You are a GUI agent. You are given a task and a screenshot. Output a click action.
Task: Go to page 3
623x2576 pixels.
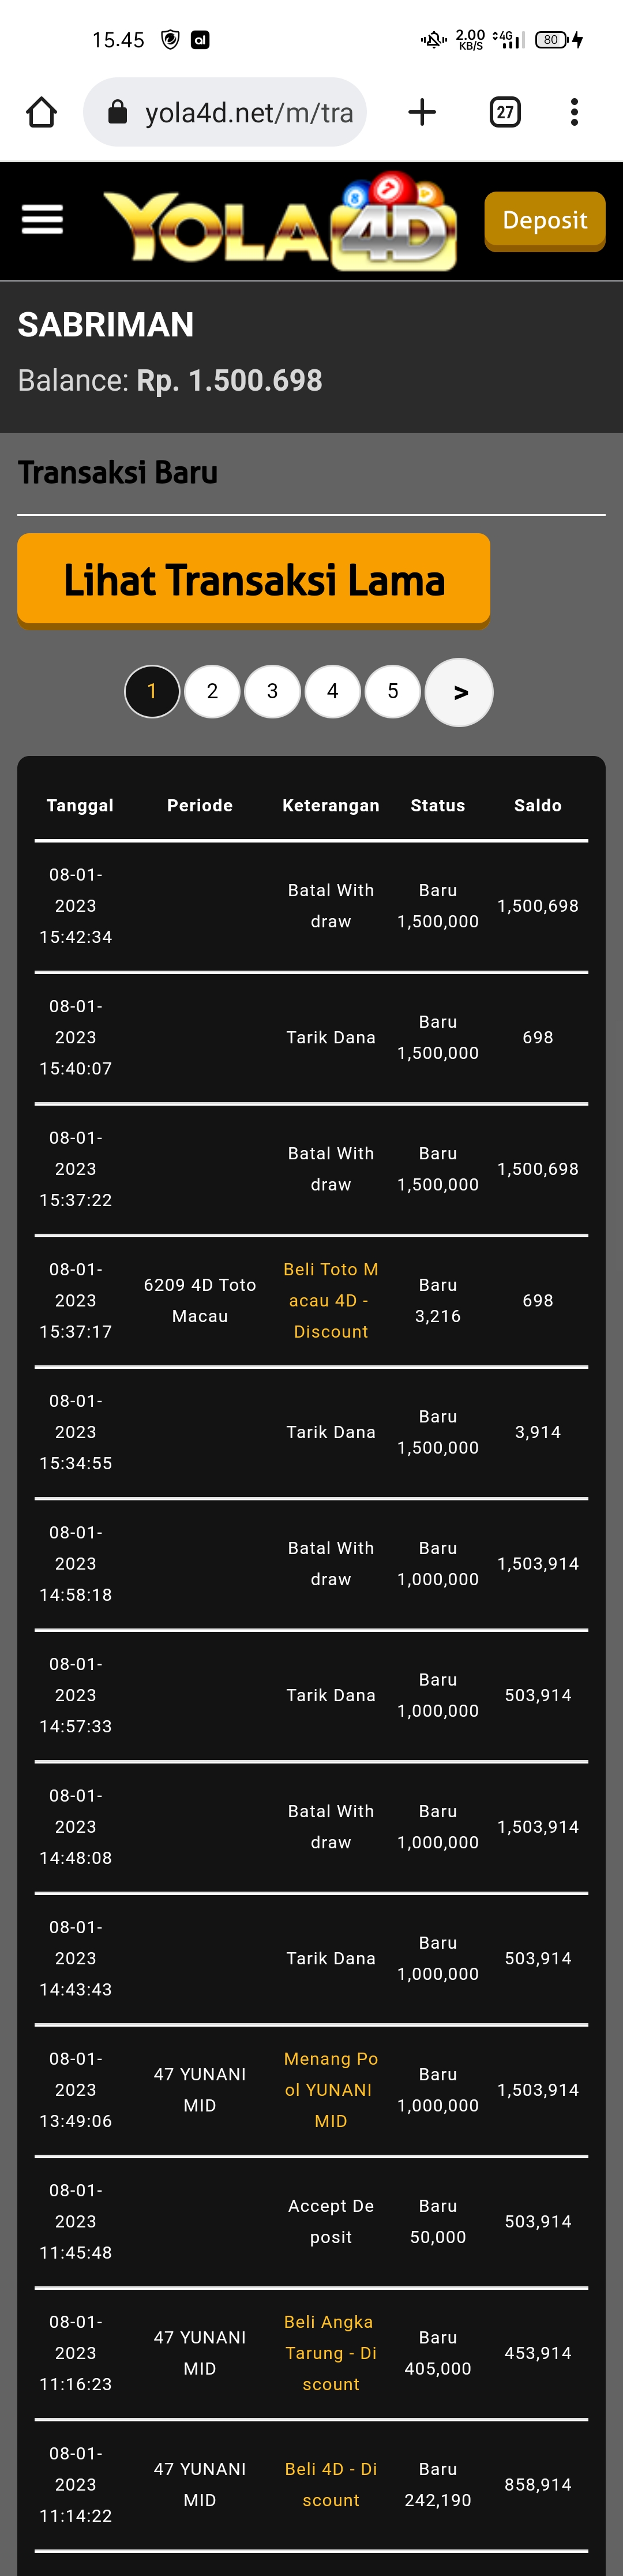coord(272,691)
